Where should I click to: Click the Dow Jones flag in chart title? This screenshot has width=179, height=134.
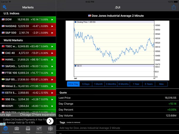click(x=89, y=16)
